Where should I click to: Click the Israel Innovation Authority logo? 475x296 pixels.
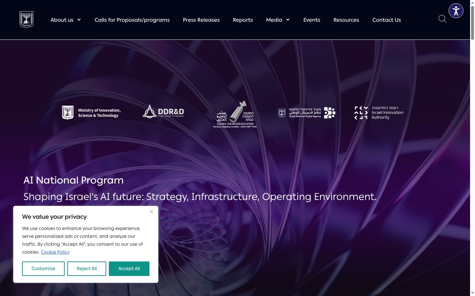pyautogui.click(x=379, y=112)
